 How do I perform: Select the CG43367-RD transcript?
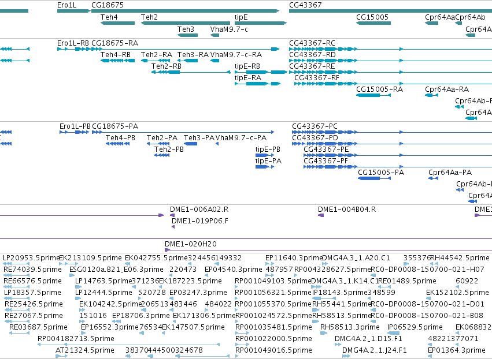(390, 61)
